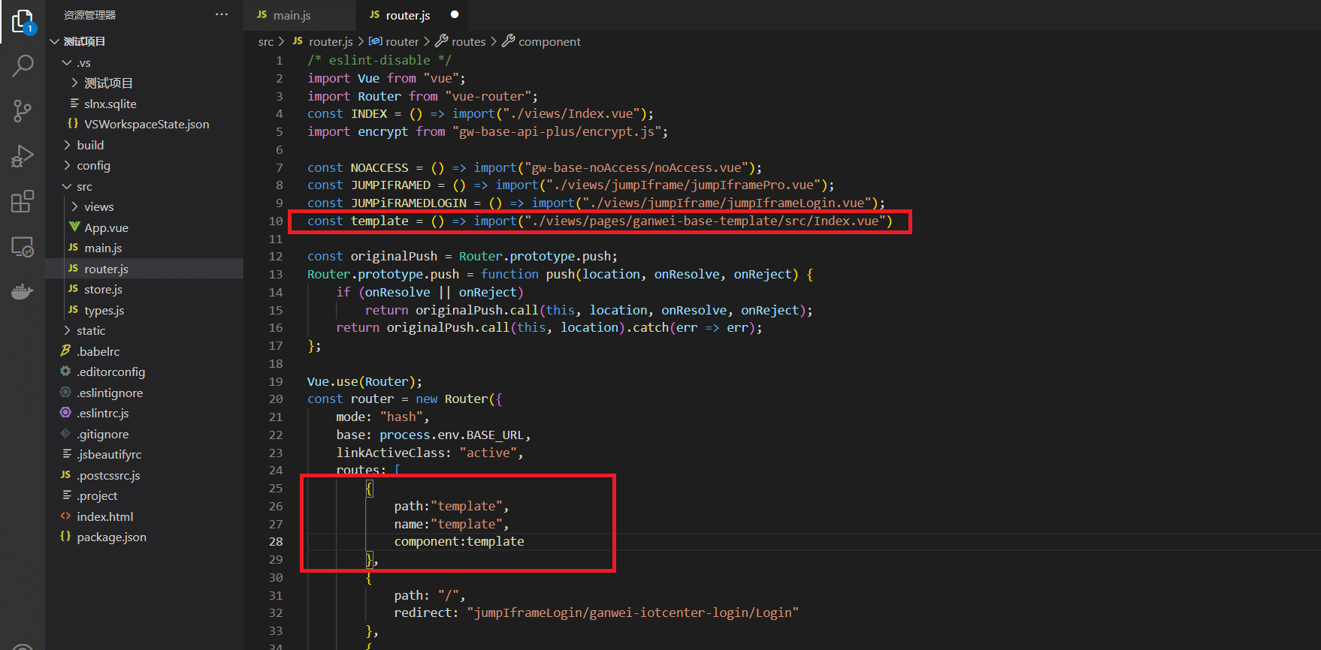Open the Remote Explorer icon
1321x650 pixels.
pos(23,247)
